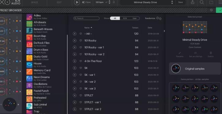The height and width of the screenshot is (114, 222).
Task: Click the lock icon on the Kick 2 channel
Action: point(17,78)
